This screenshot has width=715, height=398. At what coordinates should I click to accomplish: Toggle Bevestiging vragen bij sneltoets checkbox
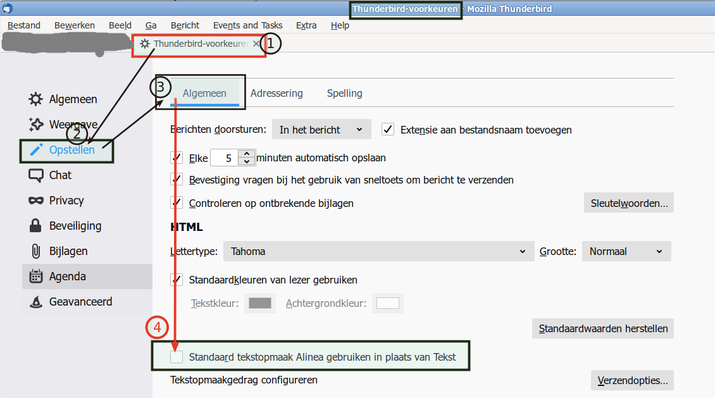click(177, 180)
